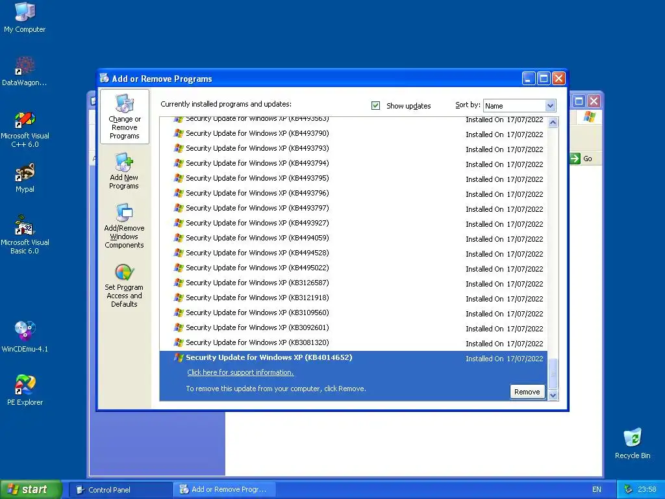Click the icon beside update KB4493796
This screenshot has width=665, height=499.
pyautogui.click(x=179, y=193)
